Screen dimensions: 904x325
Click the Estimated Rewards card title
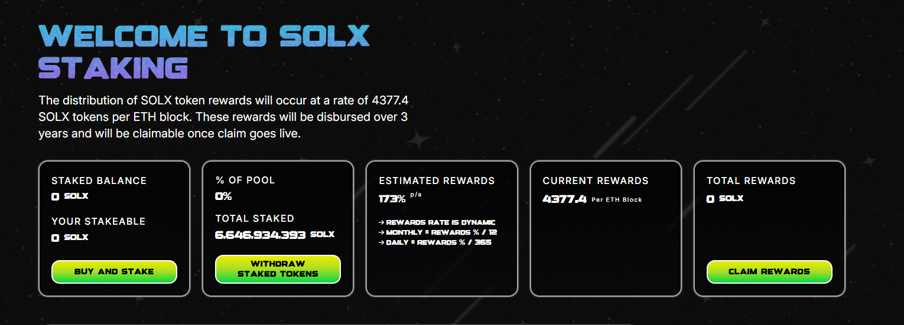coord(437,180)
